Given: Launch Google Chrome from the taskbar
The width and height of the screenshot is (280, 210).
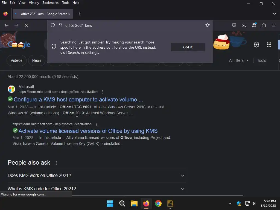Looking at the screenshot, I should 158,203.
